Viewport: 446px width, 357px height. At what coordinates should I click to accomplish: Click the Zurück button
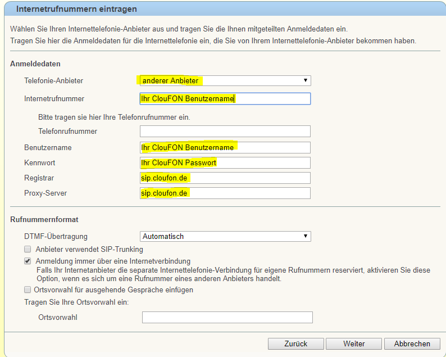(x=296, y=344)
